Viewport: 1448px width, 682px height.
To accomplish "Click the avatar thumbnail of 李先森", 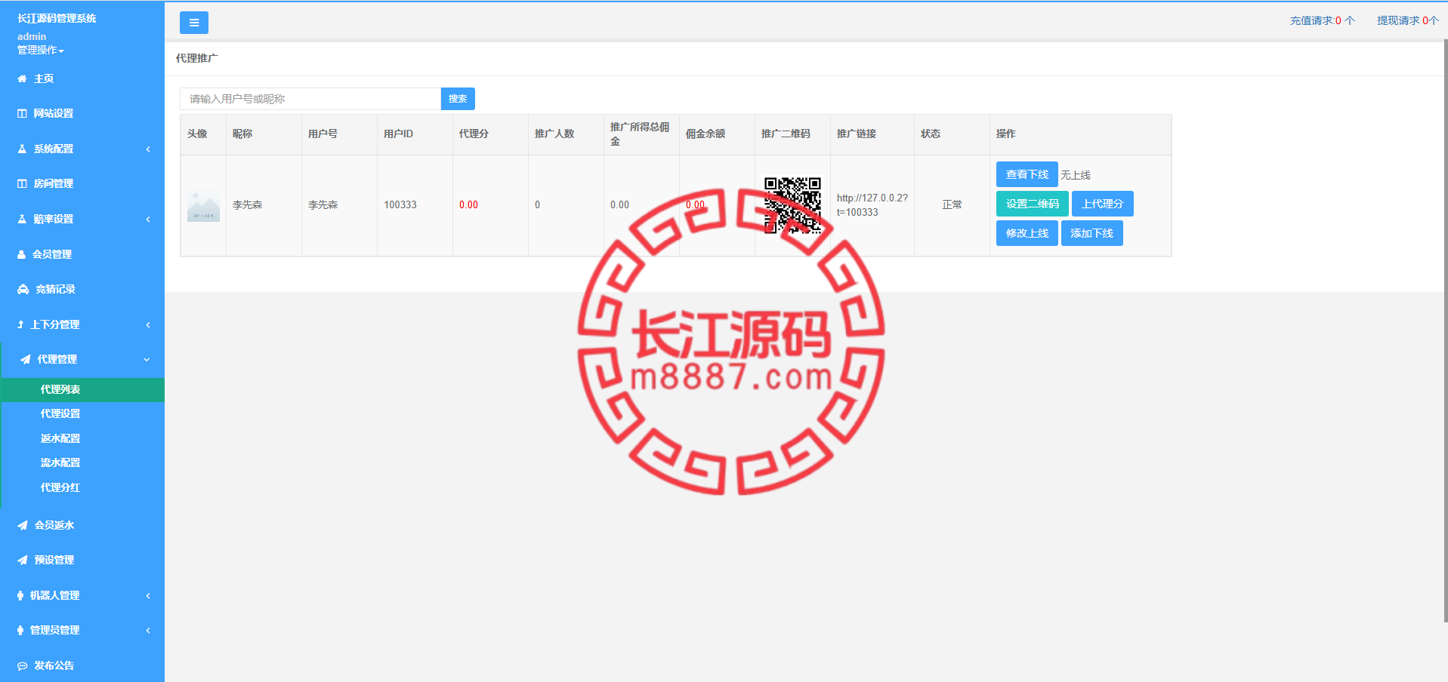I will 203,205.
